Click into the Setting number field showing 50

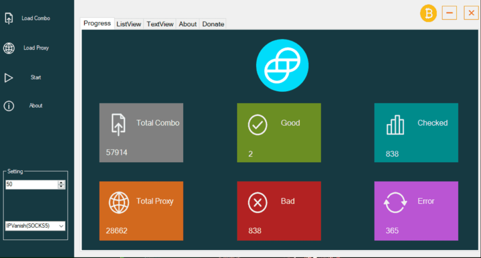pyautogui.click(x=31, y=185)
